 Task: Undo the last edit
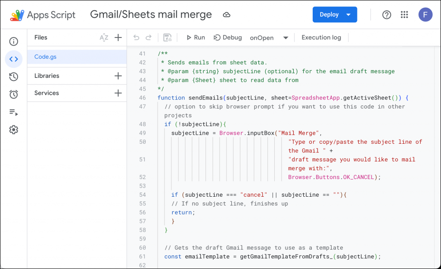[x=137, y=37]
